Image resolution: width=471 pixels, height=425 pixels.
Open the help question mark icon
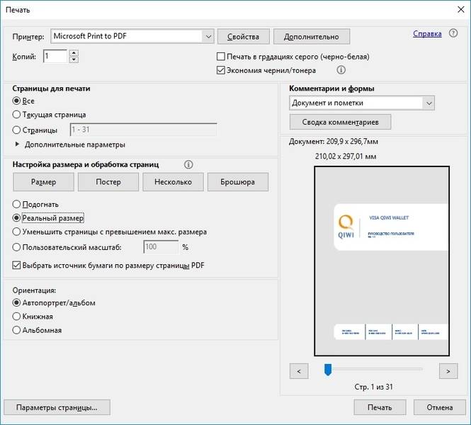click(453, 33)
